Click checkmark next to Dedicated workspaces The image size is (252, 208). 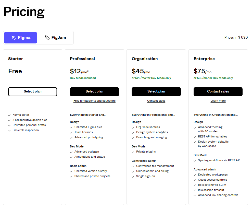pos(195,175)
